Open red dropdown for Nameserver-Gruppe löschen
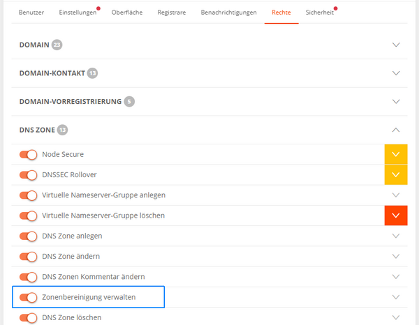This screenshot has width=419, height=325. pos(396,216)
